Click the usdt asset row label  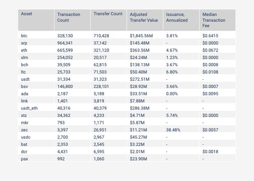click(25, 79)
